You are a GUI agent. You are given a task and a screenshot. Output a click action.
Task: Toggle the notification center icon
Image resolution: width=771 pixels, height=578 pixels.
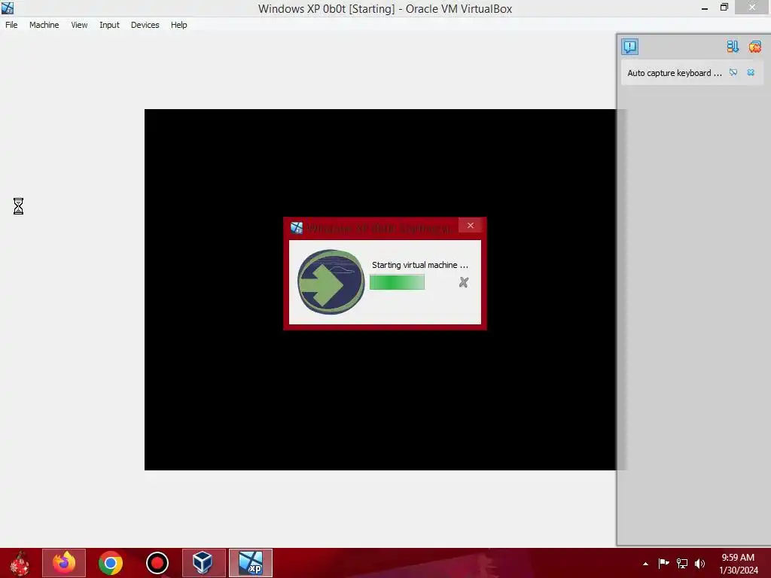(629, 47)
